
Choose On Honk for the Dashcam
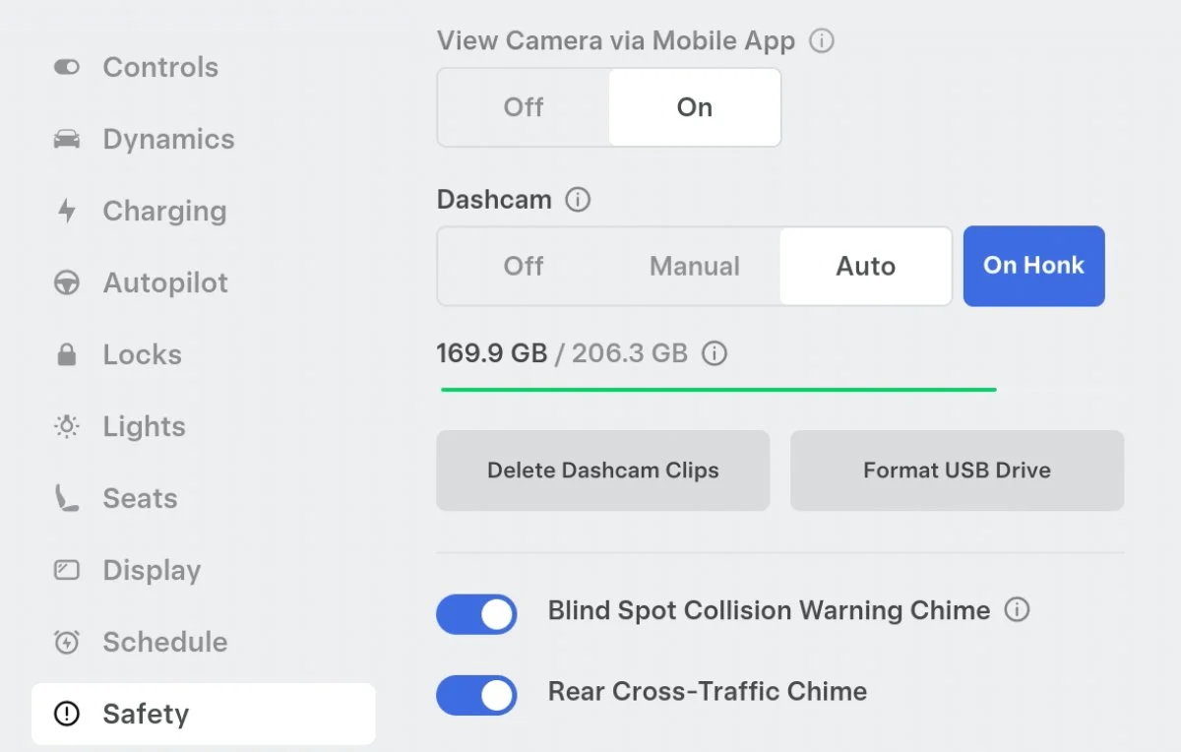(1033, 266)
